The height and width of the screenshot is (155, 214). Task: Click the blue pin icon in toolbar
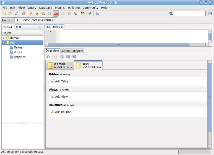click(97, 14)
